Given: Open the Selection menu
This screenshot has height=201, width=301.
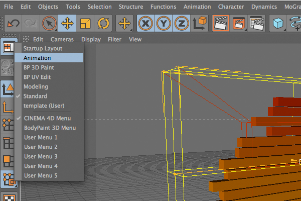Looking at the screenshot, I should (x=100, y=7).
